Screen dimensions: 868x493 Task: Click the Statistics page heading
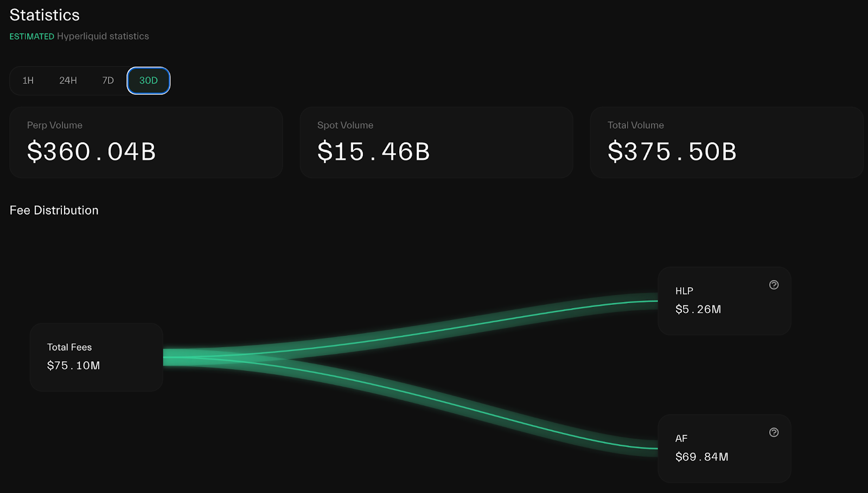point(44,15)
